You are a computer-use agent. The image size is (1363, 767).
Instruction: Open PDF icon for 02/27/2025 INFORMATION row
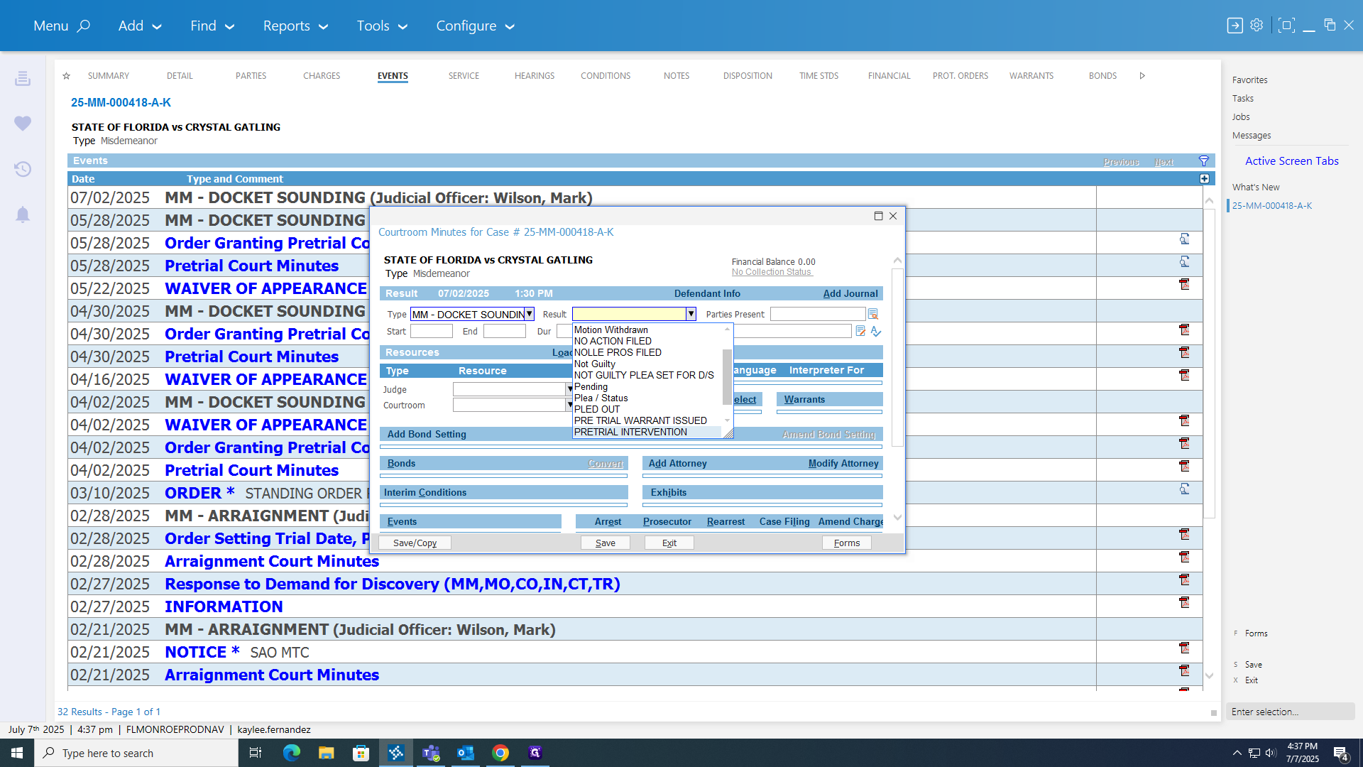[1184, 602]
